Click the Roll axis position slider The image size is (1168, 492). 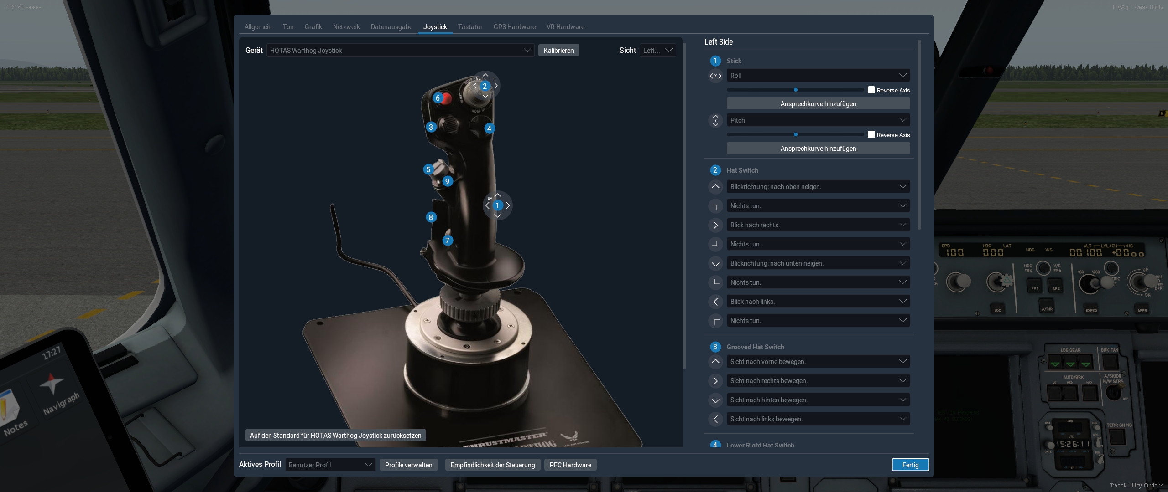795,90
